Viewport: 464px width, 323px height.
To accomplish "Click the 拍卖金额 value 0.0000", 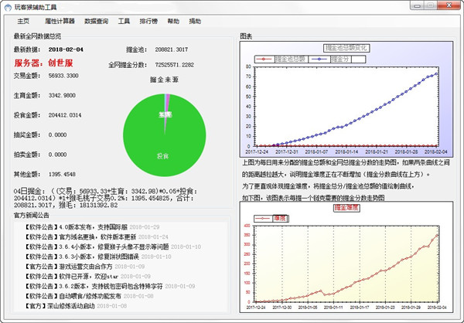I will (57, 155).
